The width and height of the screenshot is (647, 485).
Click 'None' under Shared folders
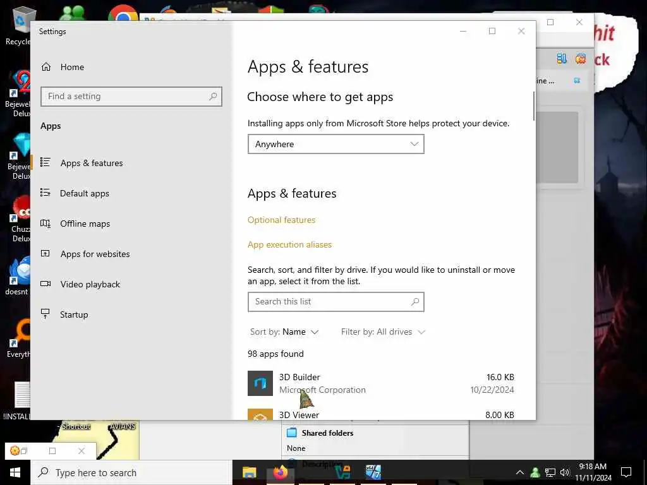point(296,448)
